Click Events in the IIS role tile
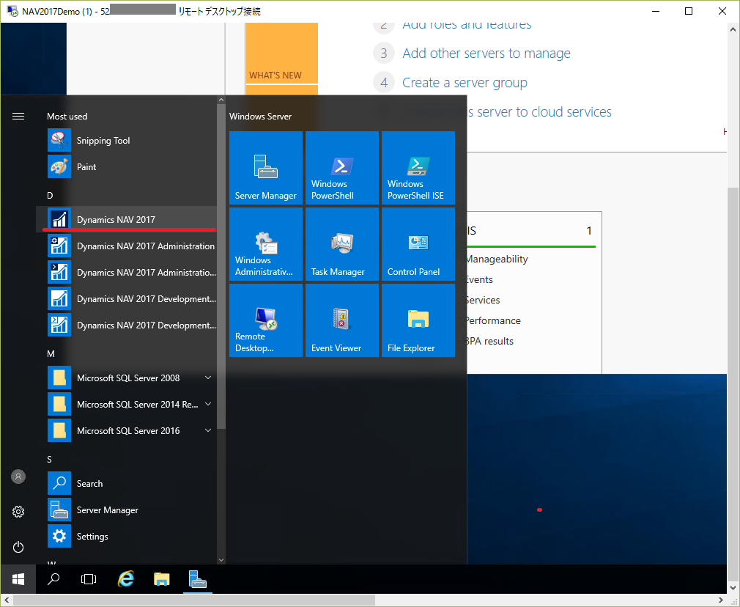740x607 pixels. point(479,279)
